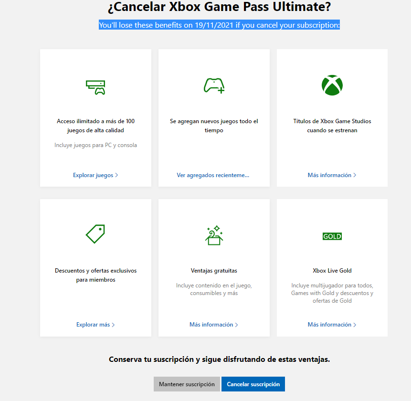This screenshot has height=401, width=411.
Task: Click 'Conserva tu suscripción y sigue disfrutando' text
Action: coord(220,359)
